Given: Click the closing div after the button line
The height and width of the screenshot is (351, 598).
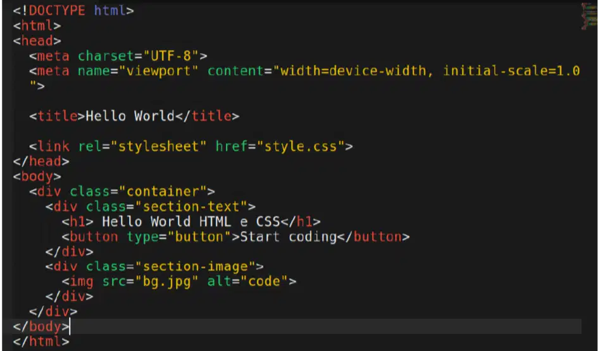Looking at the screenshot, I should point(70,252).
